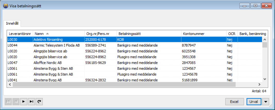Screen dimensions: 275x110
Task: Click org number 252000-6178
Action: [x=96, y=40]
